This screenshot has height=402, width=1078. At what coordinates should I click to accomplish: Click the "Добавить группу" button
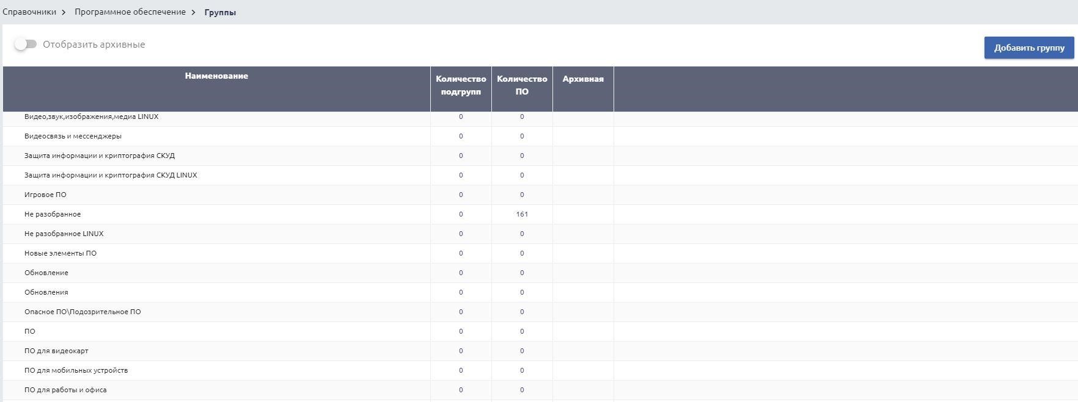(1029, 48)
